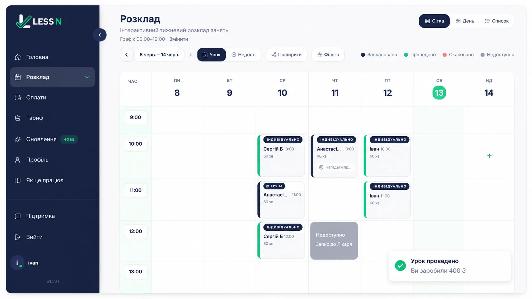This screenshot has width=532, height=299.
Task: Click the wallet icon beside Оплати
Action: [x=18, y=98]
